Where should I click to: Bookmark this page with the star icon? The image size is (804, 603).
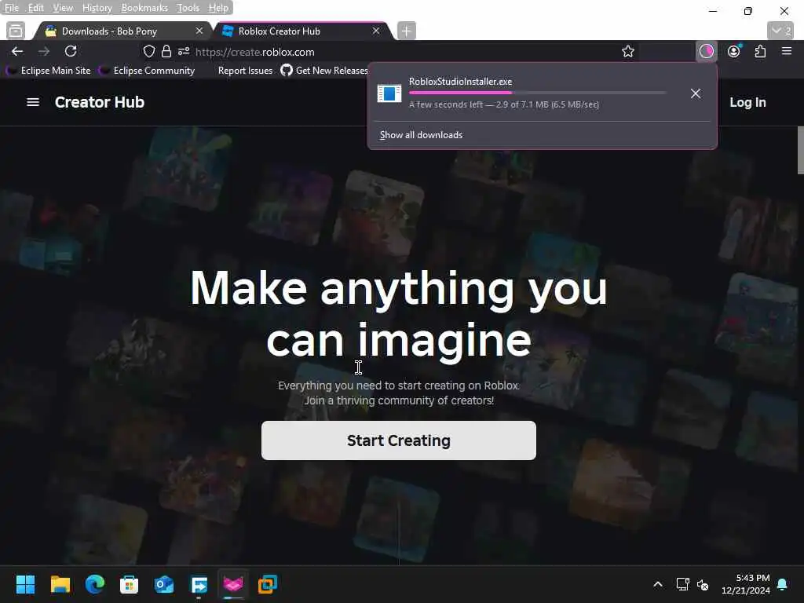627,51
